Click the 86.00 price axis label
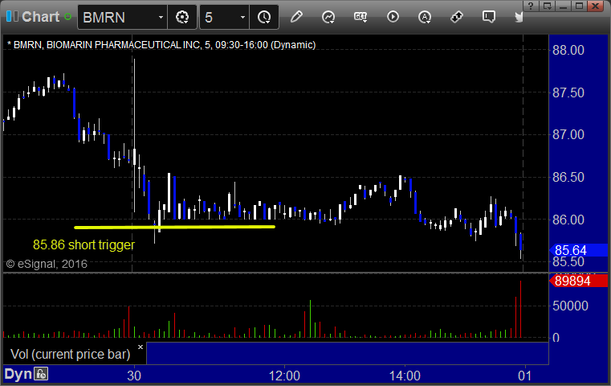Viewport: 611px width, 386px height. tap(568, 220)
